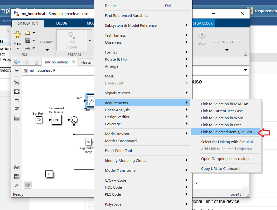This screenshot has height=210, width=277.
Task: Click the Stop simulation button
Action: click(x=202, y=38)
